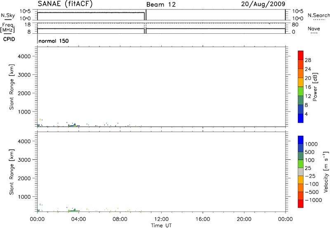Select the "100" velocity colorbar label

(310, 160)
